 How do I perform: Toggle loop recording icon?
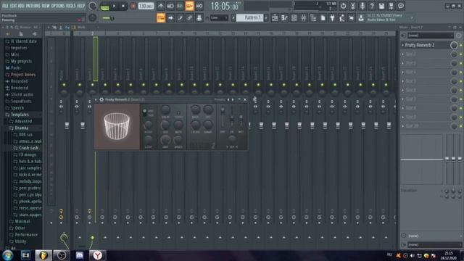(x=199, y=6)
